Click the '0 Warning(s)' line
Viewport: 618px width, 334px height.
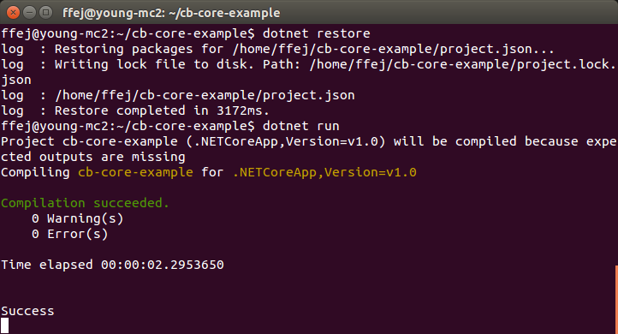[77, 218]
